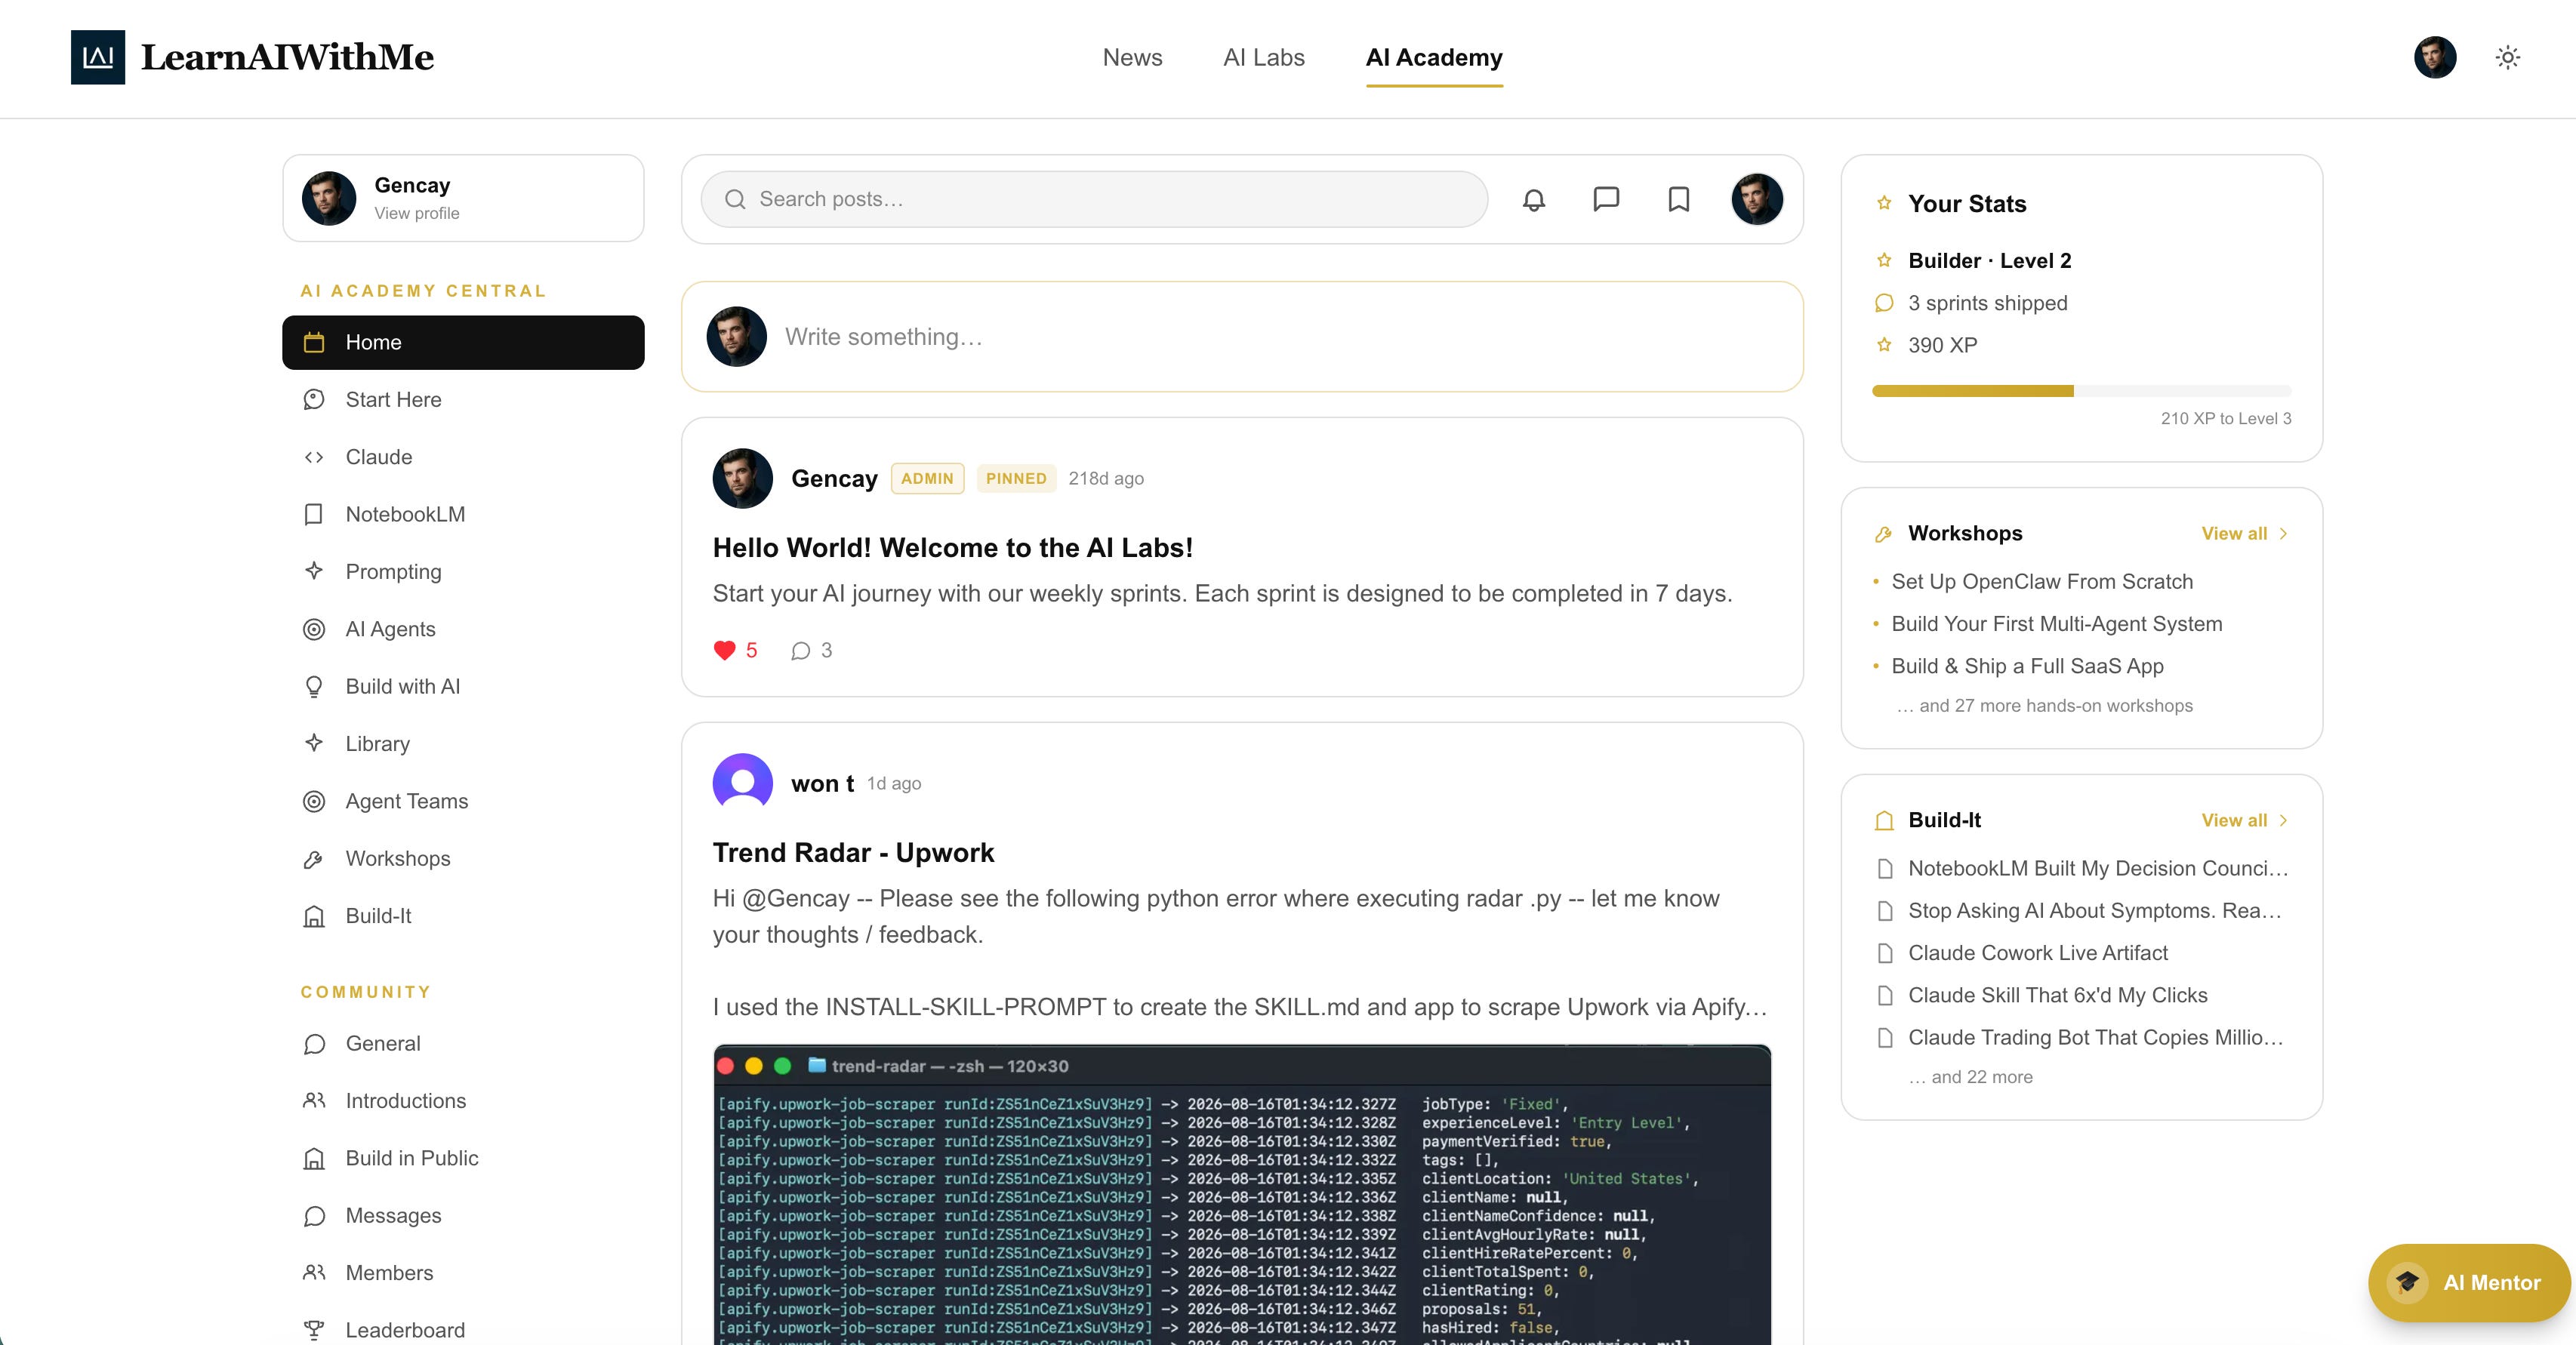Open Claude Trading Bot post
This screenshot has height=1345, width=2576.
2095,1037
